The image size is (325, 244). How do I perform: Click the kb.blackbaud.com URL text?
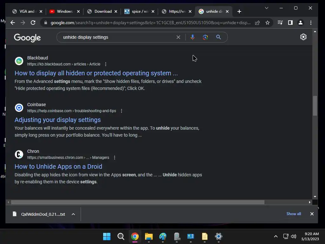click(64, 64)
